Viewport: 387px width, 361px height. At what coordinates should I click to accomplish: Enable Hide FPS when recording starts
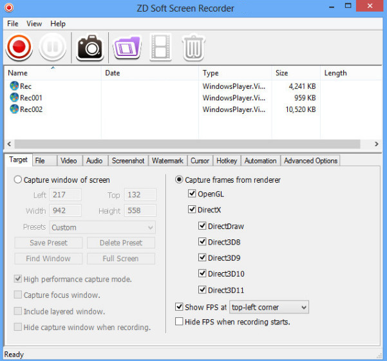179,322
